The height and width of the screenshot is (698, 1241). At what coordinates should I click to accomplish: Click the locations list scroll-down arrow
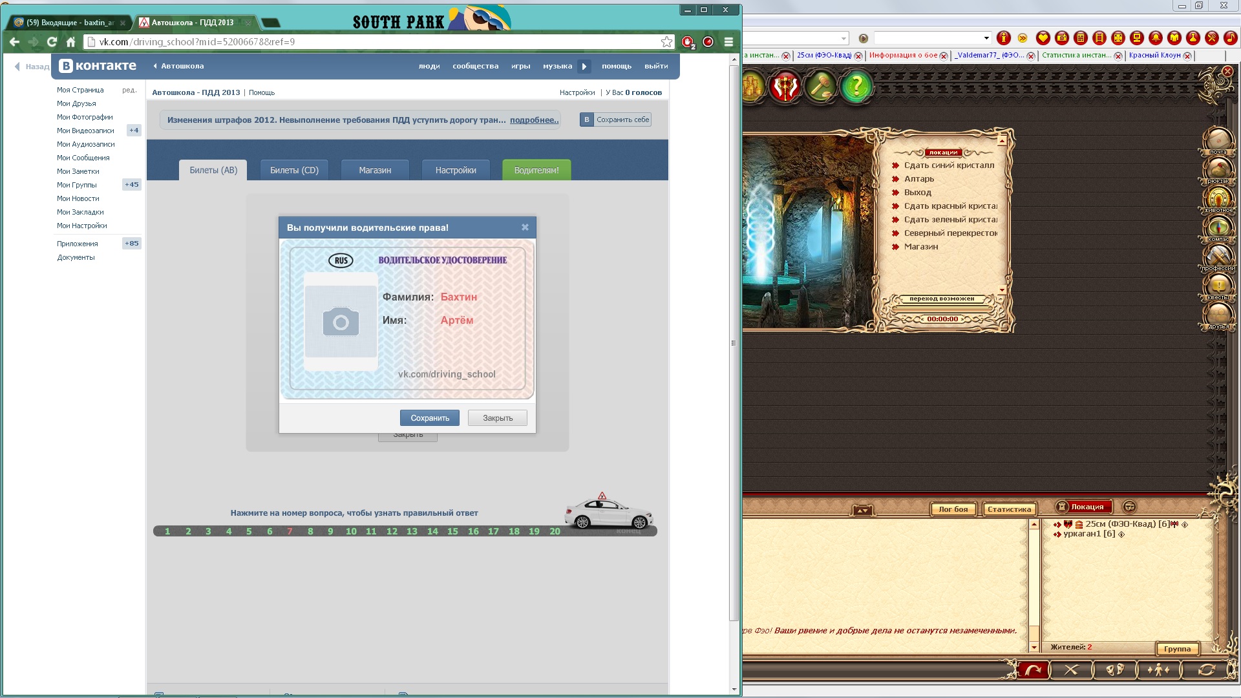coord(1002,290)
